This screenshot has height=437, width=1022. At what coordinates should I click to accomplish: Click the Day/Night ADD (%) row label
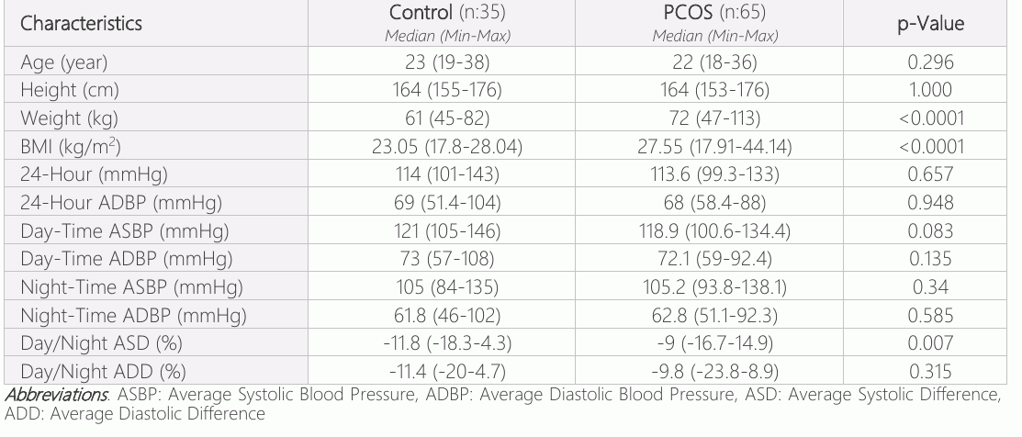103,372
